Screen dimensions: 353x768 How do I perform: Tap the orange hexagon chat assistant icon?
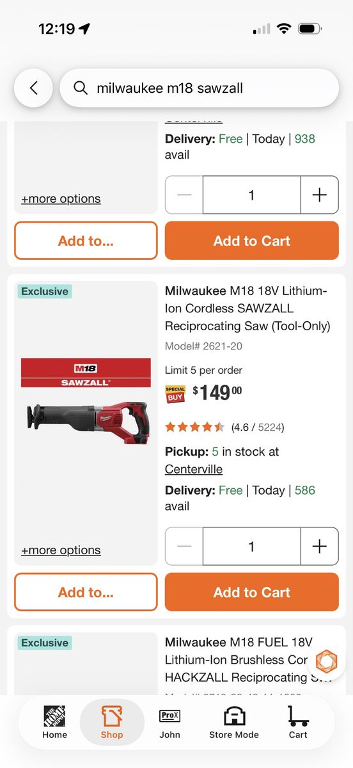tap(326, 661)
